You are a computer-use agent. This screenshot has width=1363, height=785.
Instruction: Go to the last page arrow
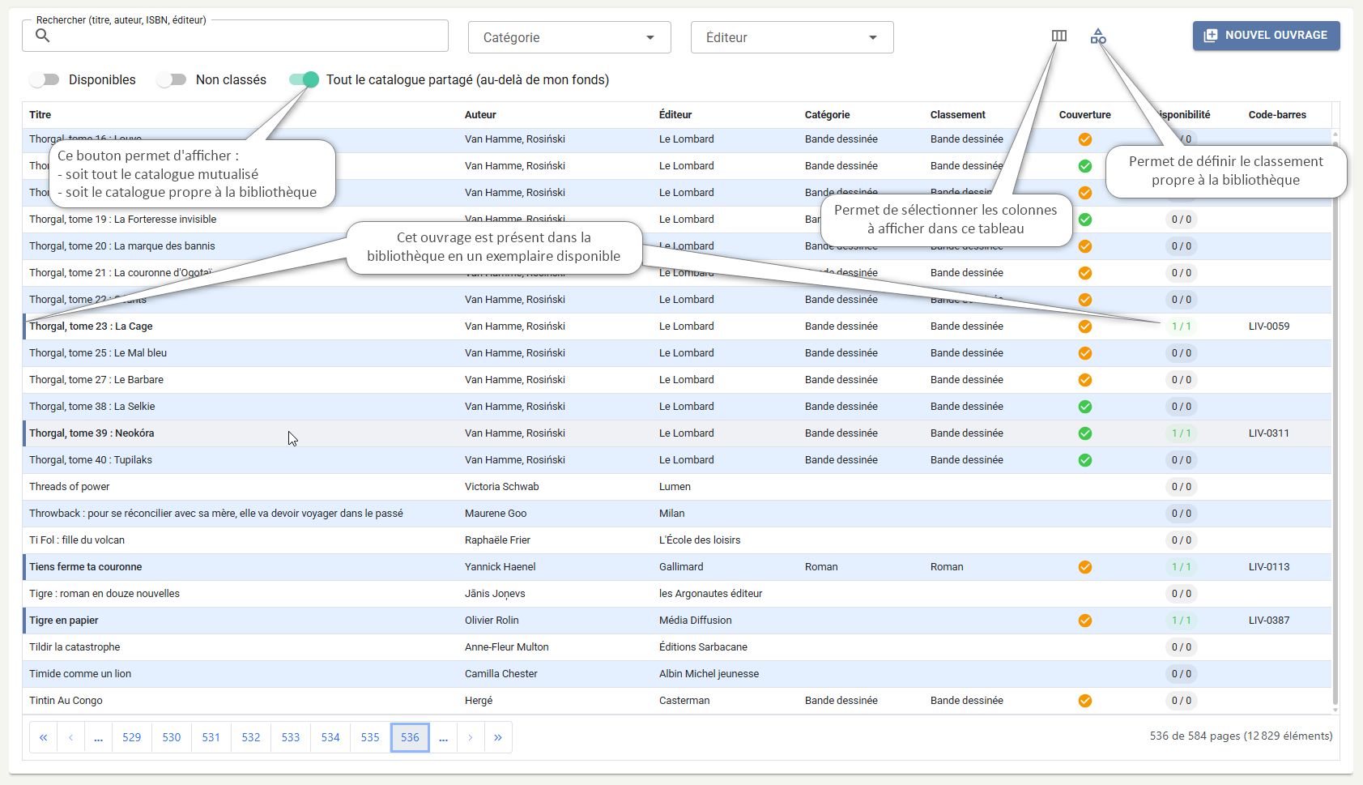click(x=498, y=737)
